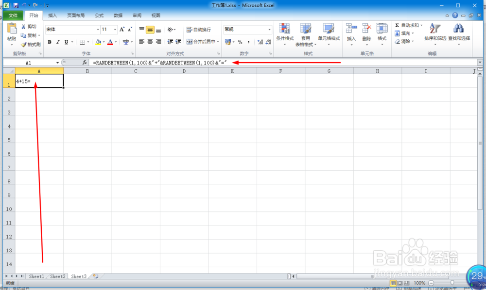This screenshot has height=290, width=486.
Task: Open the 文件 file tab
Action: coord(13,16)
